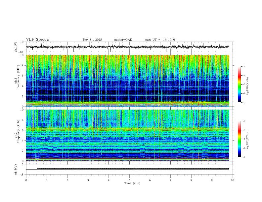This screenshot has width=262, height=202.
Task: Click the ch.1 voltage waveform trace
Action: click(x=127, y=47)
